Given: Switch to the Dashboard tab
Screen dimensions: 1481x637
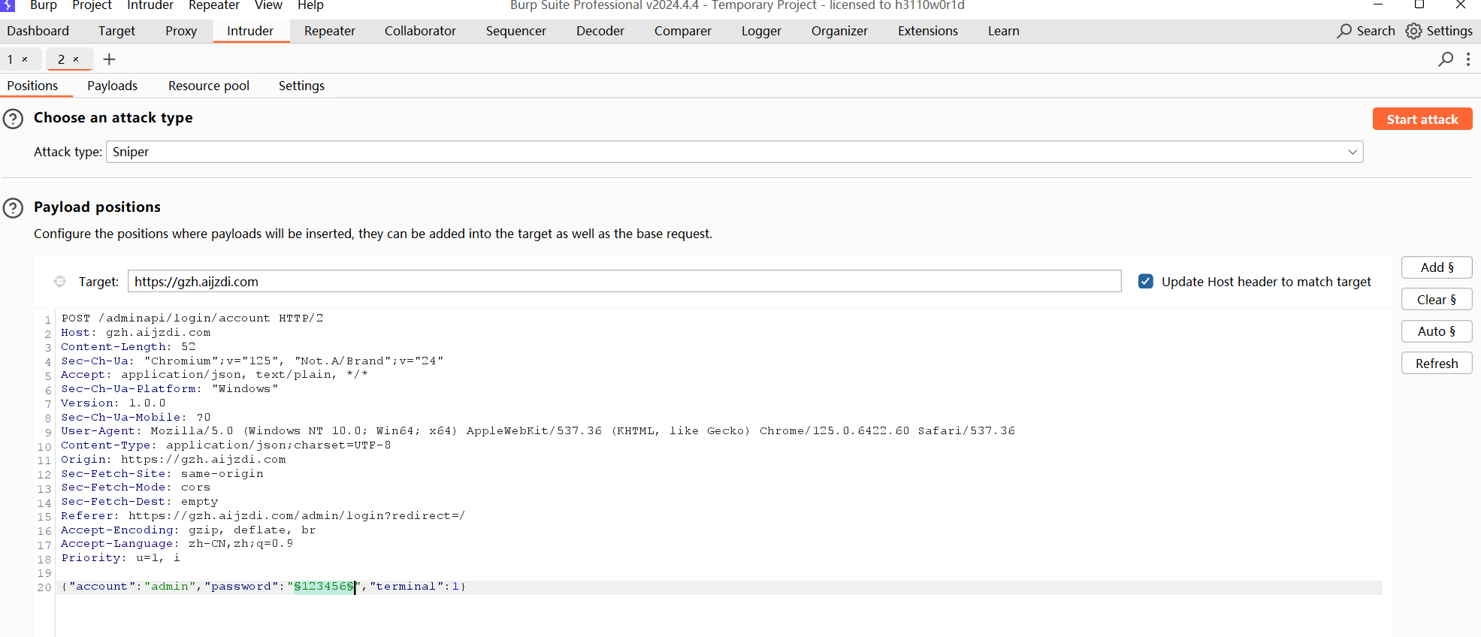Looking at the screenshot, I should [38, 31].
